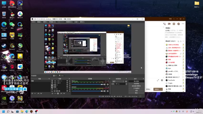Viewport: 203px width, 114px height.
Task: Undock the Audio Mixer panel via header icon
Action: 110,79
